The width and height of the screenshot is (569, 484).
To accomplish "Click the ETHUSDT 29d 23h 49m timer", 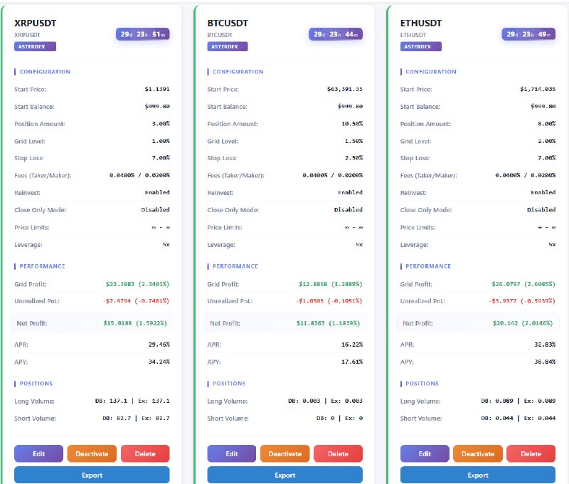I will (x=528, y=34).
